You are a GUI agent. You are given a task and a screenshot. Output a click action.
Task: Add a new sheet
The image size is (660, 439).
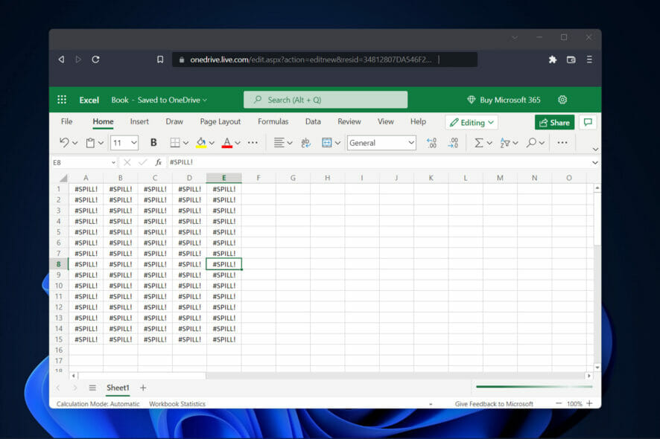coord(143,388)
